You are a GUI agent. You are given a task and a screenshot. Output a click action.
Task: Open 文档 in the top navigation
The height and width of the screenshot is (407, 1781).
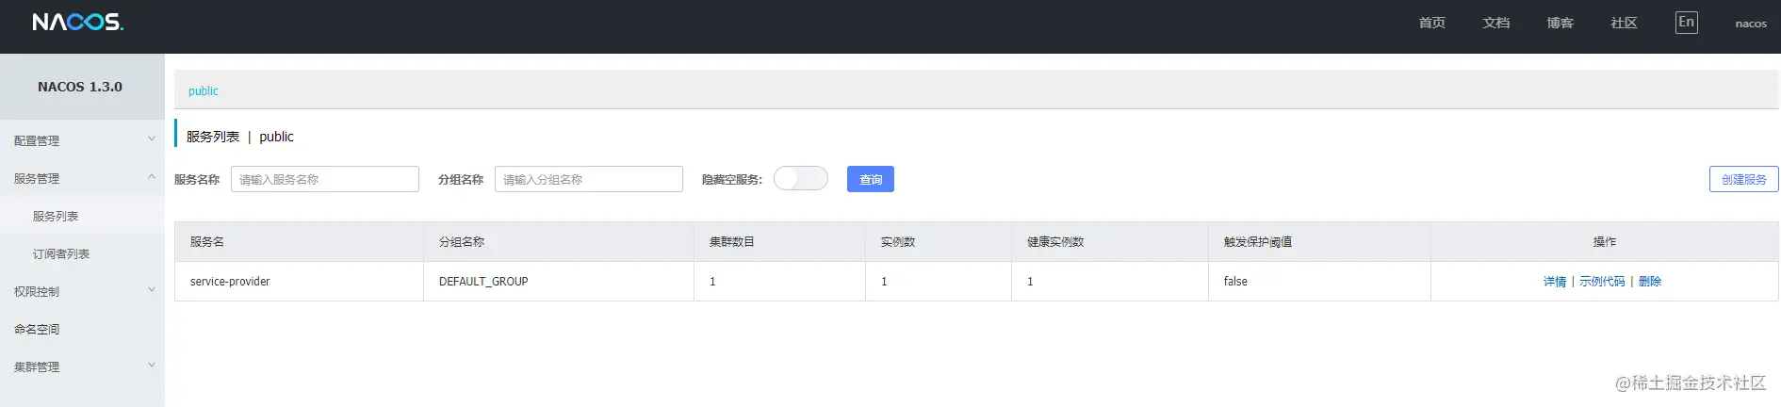(x=1495, y=23)
